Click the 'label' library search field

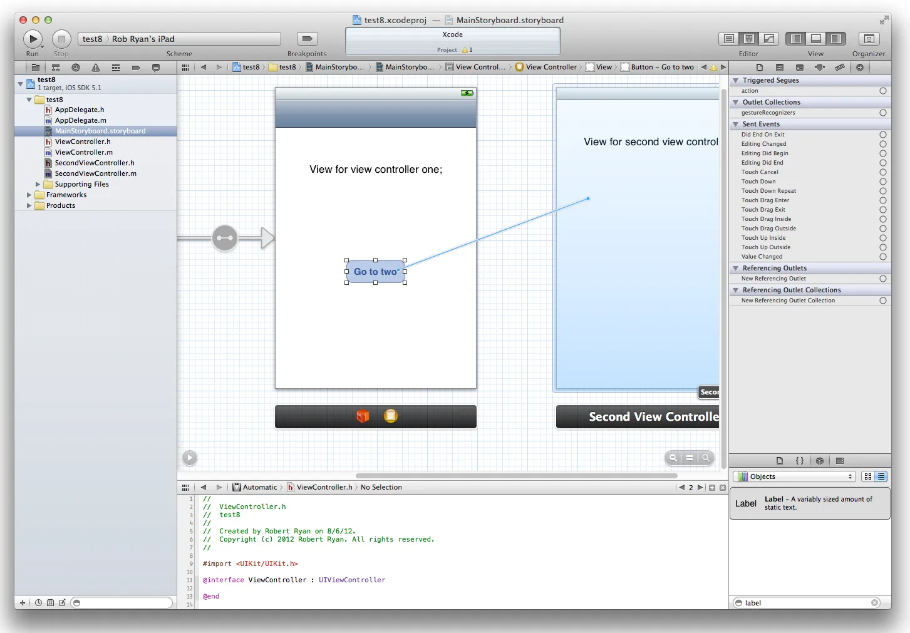[806, 603]
